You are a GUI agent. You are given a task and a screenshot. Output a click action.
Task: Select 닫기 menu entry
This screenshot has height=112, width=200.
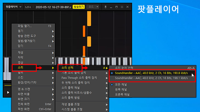pos(33,46)
